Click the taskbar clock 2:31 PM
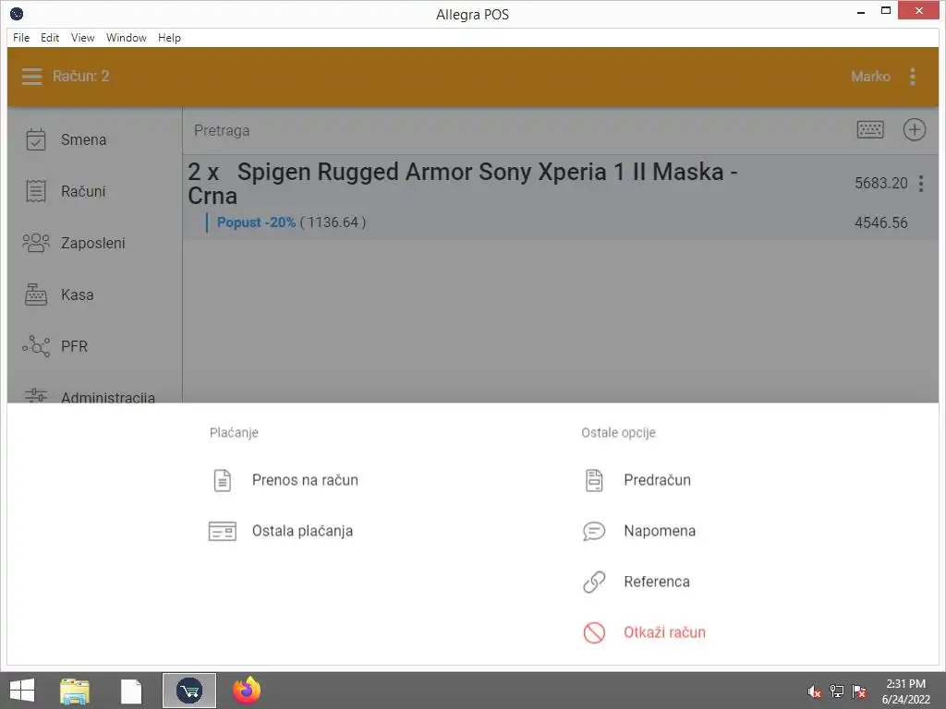The width and height of the screenshot is (946, 709). 905,684
